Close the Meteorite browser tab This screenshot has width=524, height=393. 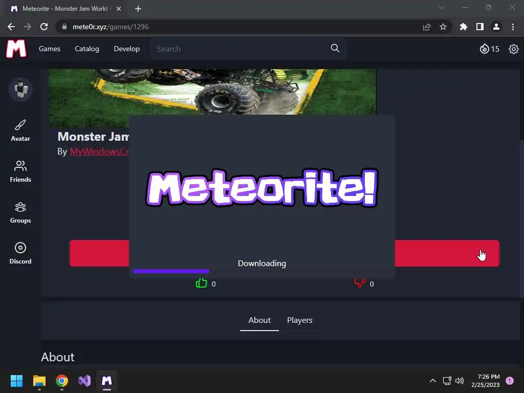[x=119, y=9]
